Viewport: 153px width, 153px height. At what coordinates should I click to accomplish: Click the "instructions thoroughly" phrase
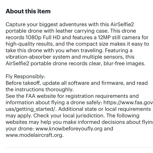pyautogui.click(x=44, y=89)
